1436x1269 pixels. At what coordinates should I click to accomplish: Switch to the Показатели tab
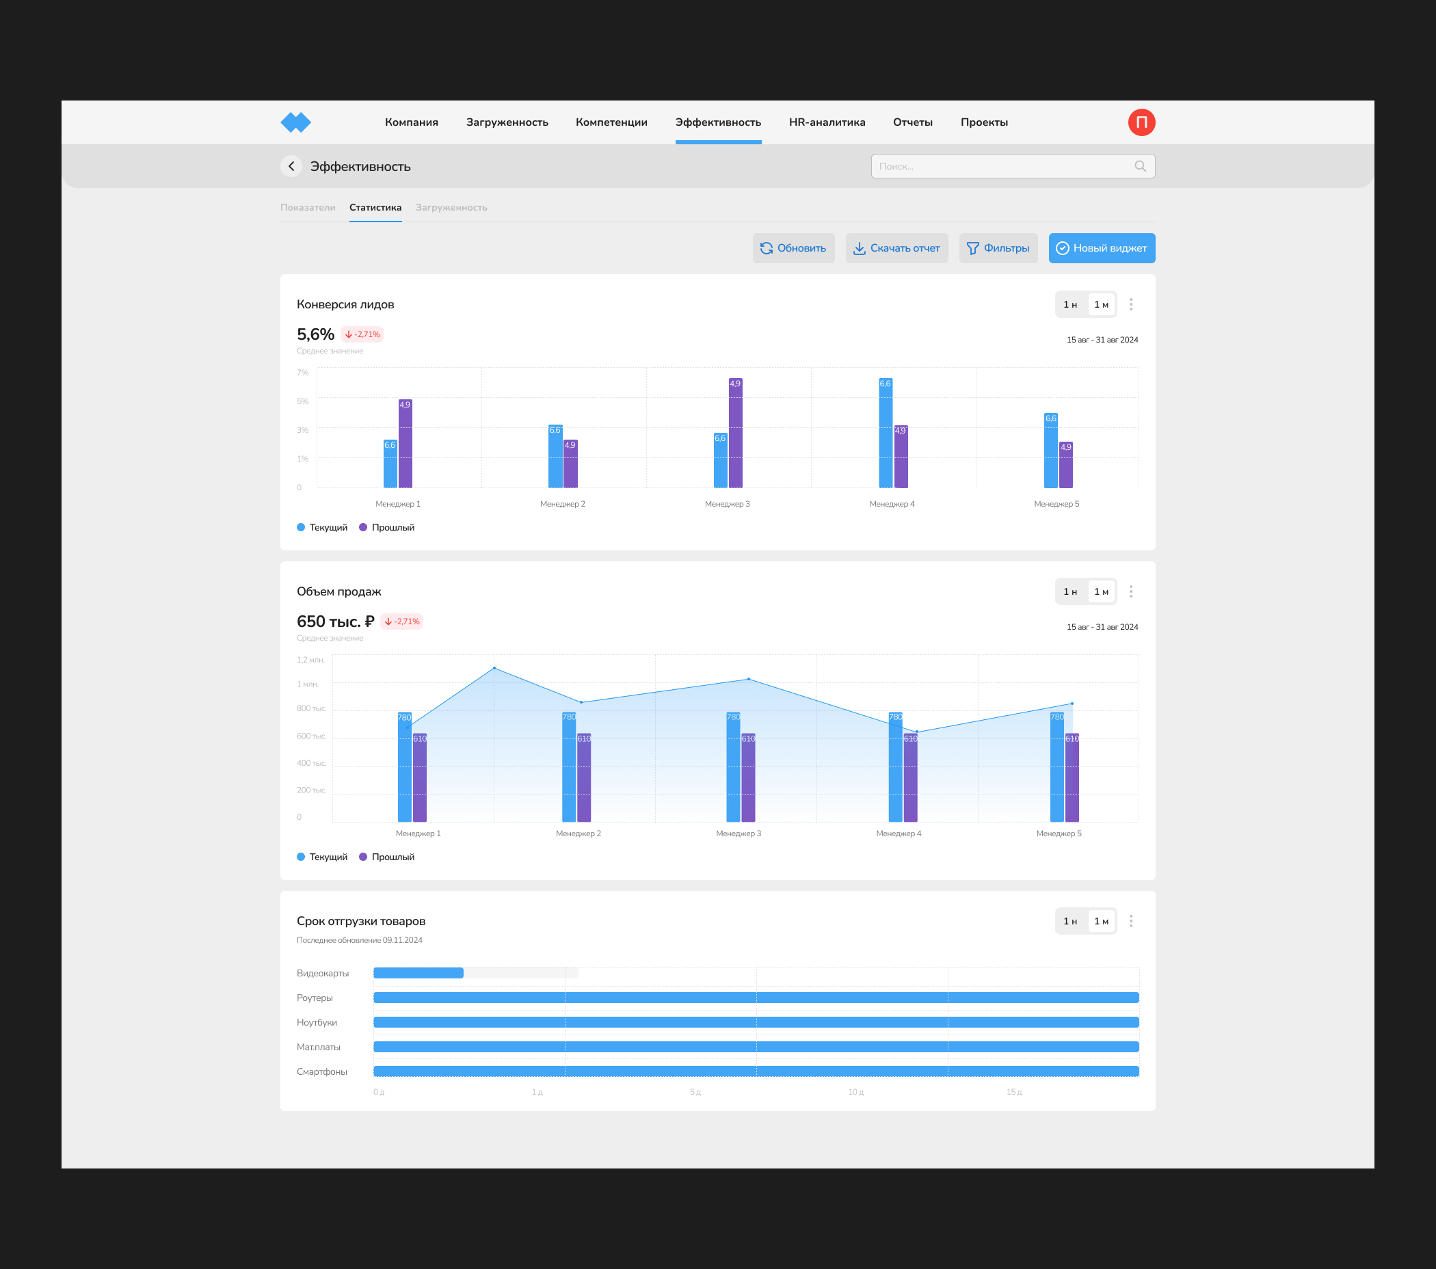[x=308, y=208]
